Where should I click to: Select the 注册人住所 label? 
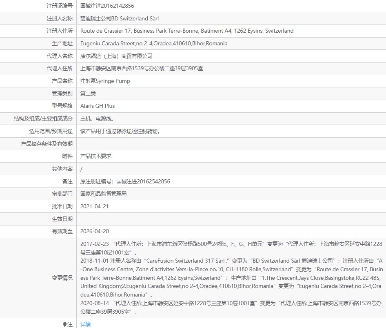pyautogui.click(x=60, y=31)
